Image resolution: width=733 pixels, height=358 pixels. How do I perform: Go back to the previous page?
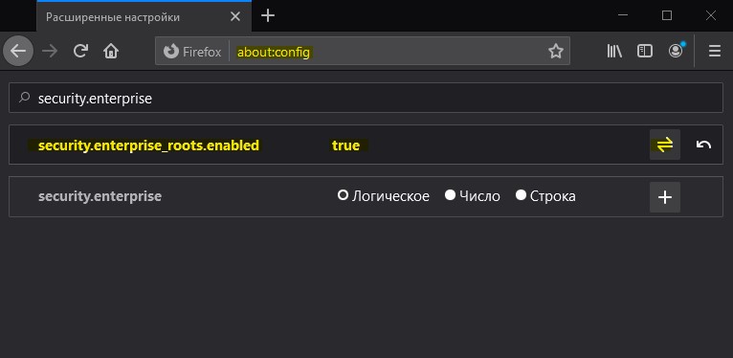[18, 51]
